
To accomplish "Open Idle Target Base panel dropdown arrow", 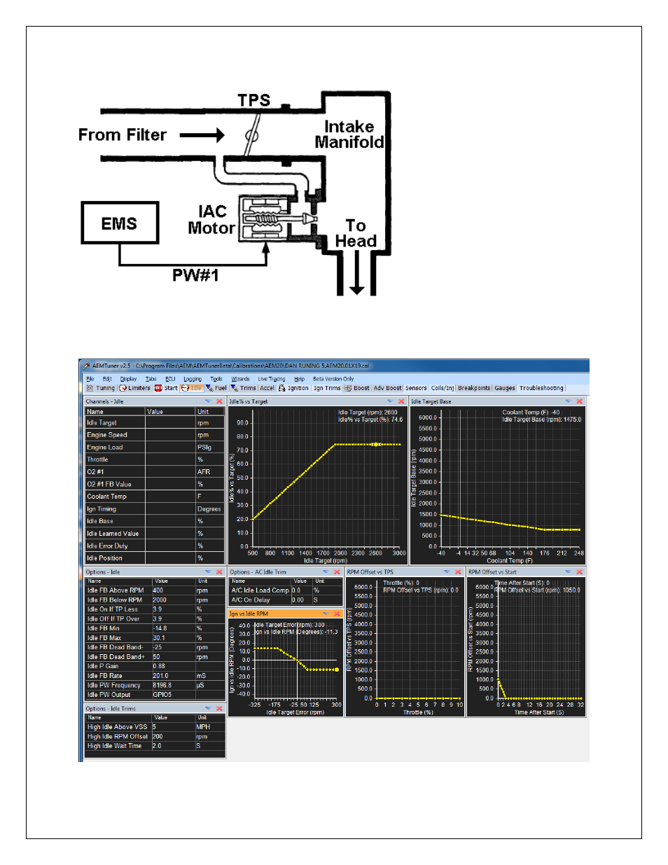I will [x=568, y=401].
